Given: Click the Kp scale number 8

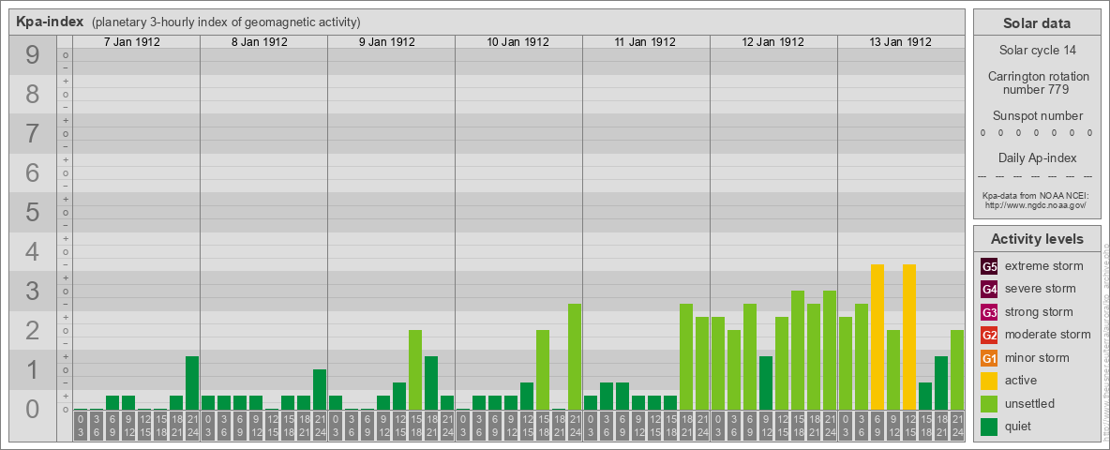Looking at the screenshot, I should click(32, 95).
